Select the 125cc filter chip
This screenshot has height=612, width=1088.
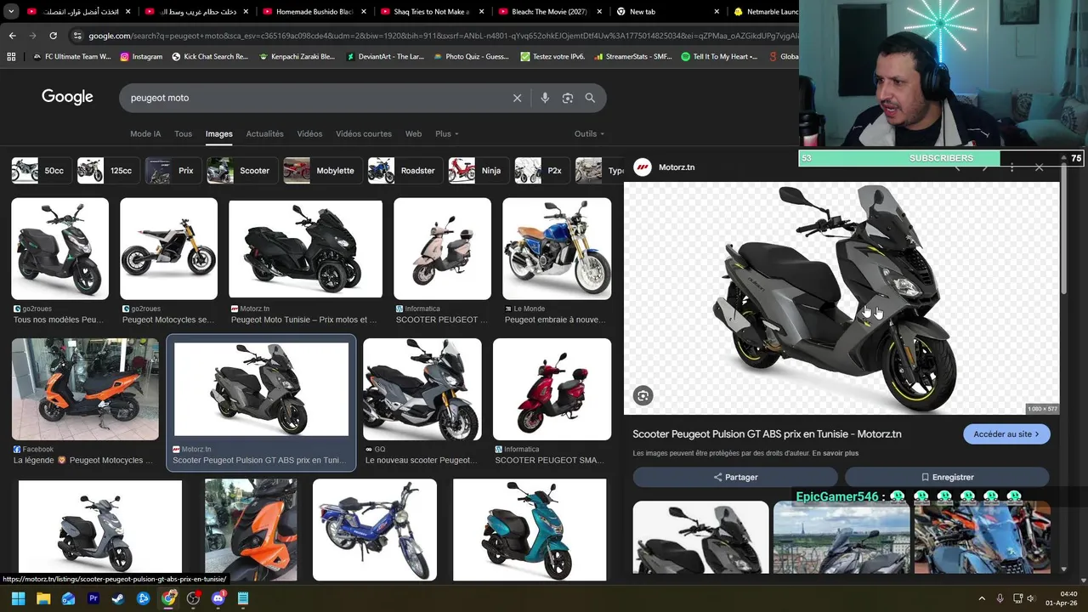pos(107,171)
